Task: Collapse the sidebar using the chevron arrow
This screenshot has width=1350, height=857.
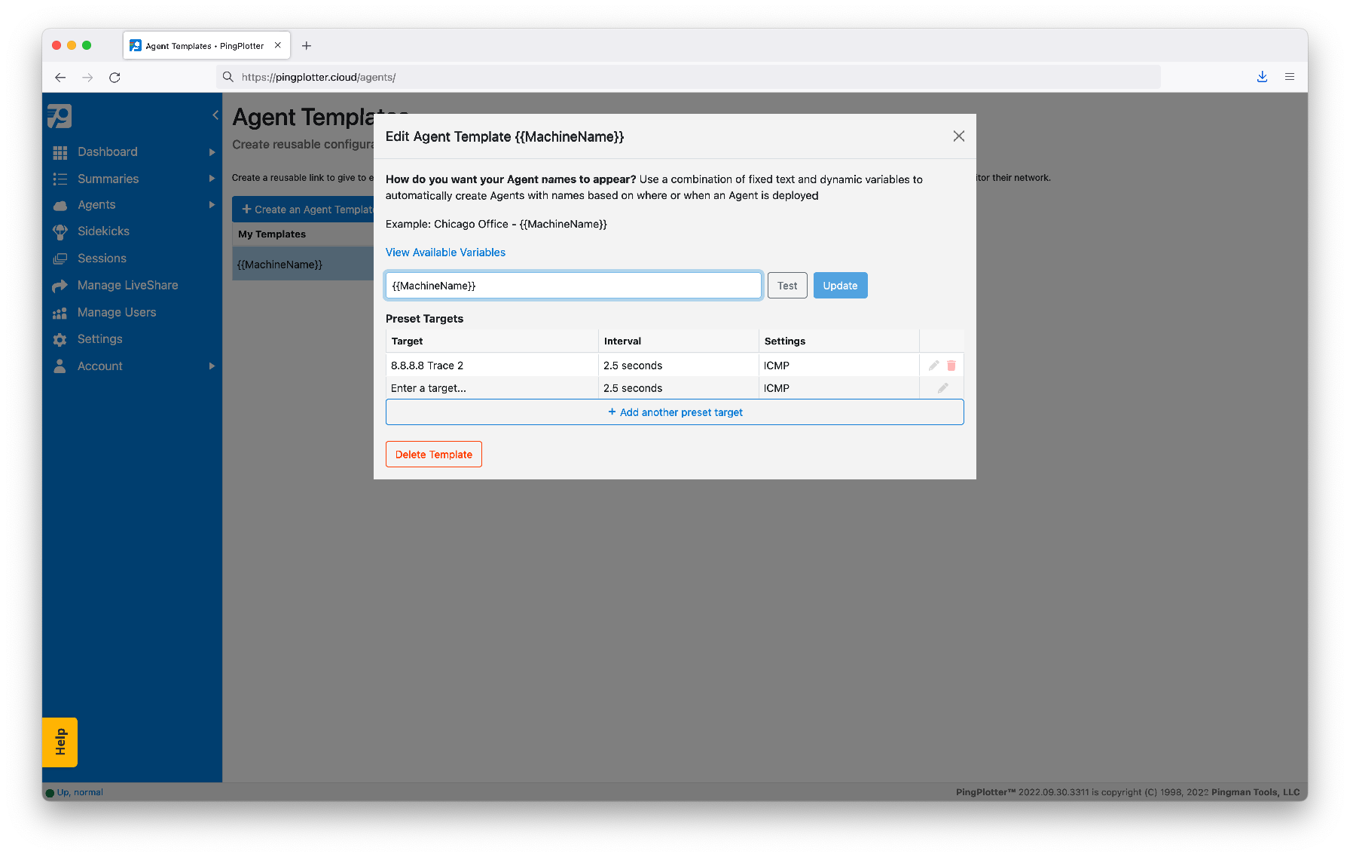Action: 215,115
